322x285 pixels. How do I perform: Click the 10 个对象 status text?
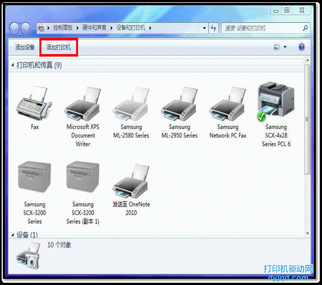coord(59,245)
